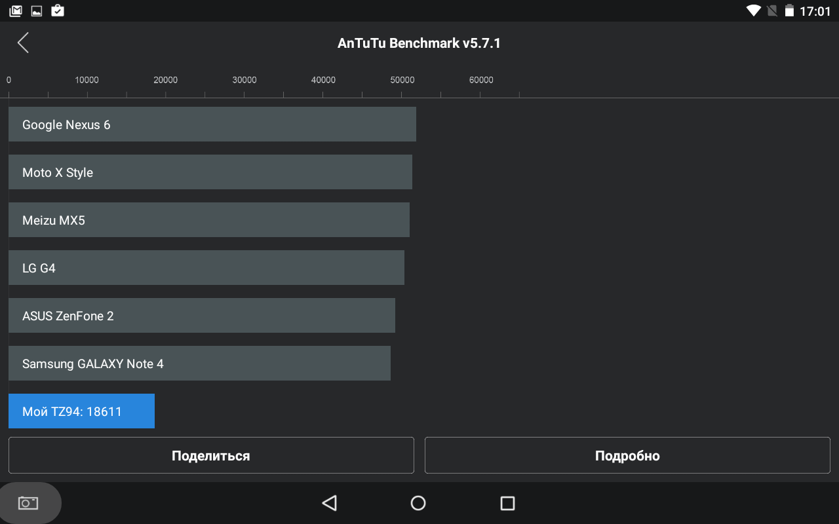Tap the Android back navigation button
This screenshot has width=839, height=524.
pos(329,503)
